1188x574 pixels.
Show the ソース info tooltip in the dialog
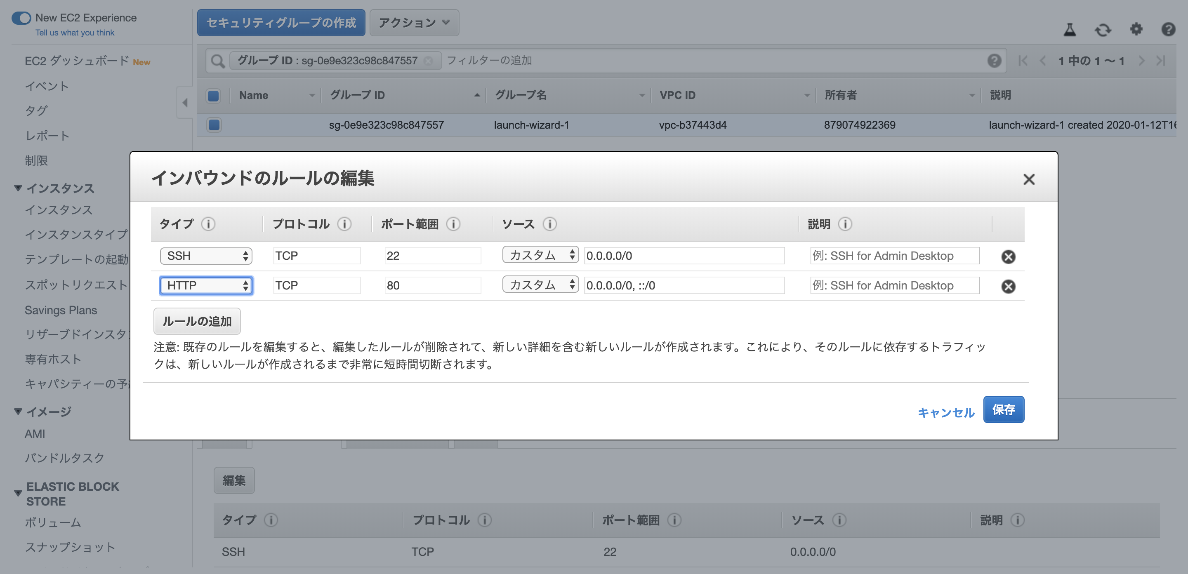[549, 225]
